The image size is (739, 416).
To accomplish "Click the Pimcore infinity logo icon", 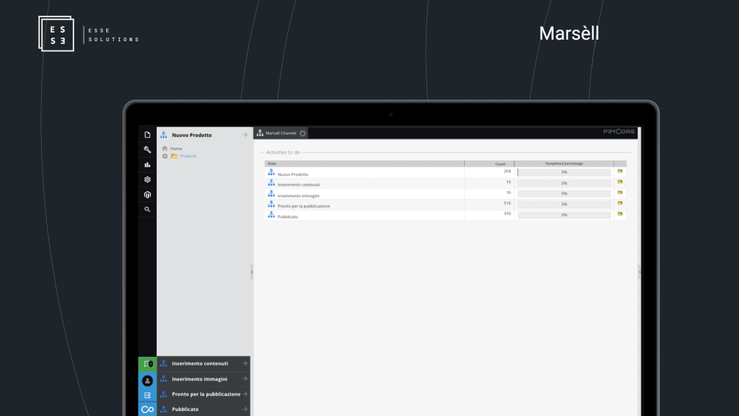I will click(147, 409).
